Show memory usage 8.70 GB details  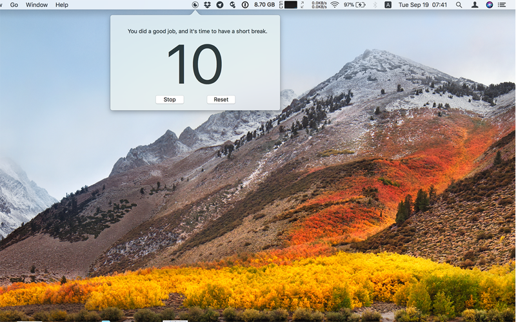[x=264, y=5]
